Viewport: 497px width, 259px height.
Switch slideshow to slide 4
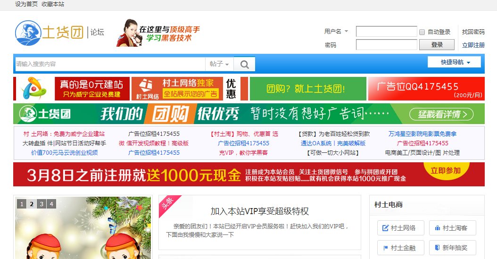[51, 204]
